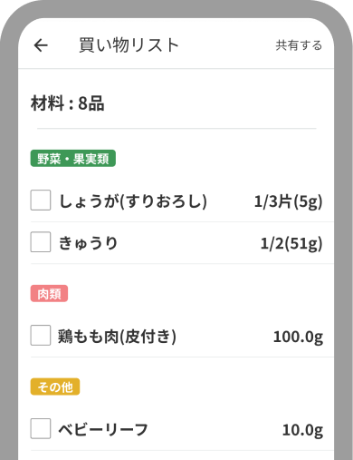Check the きゅうり checkbox
353x460 pixels.
tap(41, 241)
